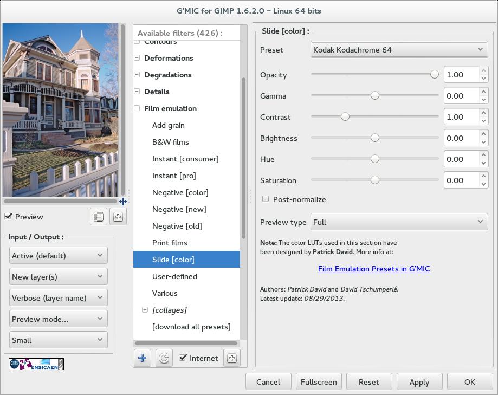Toggle the Preview checkbox
This screenshot has width=498, height=395.
pos(9,217)
